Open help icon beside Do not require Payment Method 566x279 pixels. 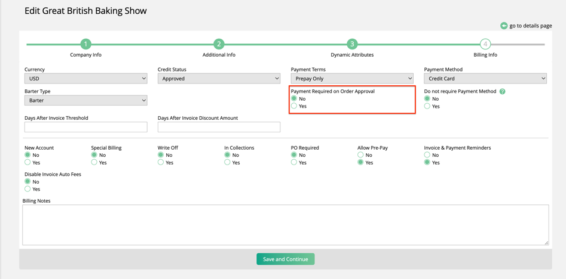503,91
